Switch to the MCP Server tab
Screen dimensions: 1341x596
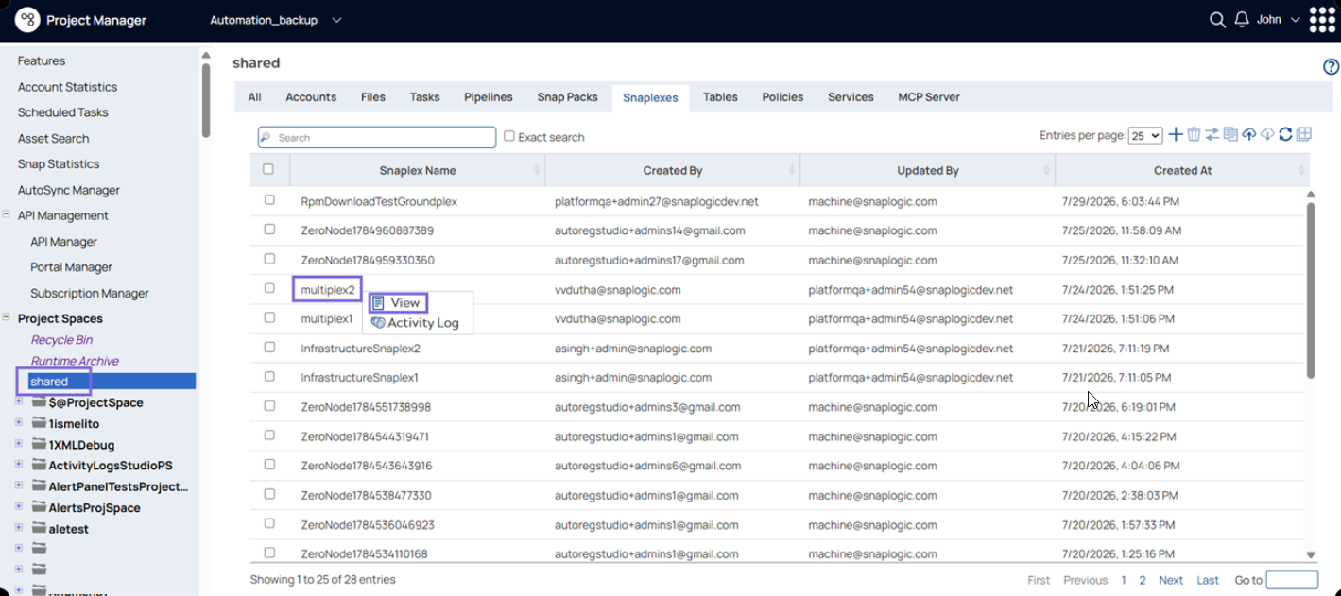pyautogui.click(x=929, y=97)
